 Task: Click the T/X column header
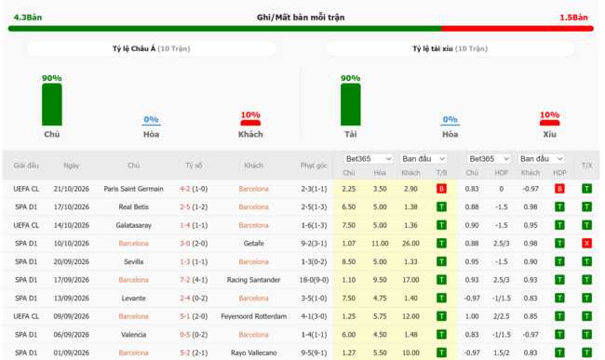tap(587, 166)
